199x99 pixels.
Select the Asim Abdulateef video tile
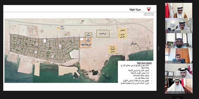(179, 71)
